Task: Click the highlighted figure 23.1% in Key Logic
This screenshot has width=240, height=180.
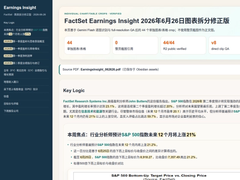Action: 110,106
